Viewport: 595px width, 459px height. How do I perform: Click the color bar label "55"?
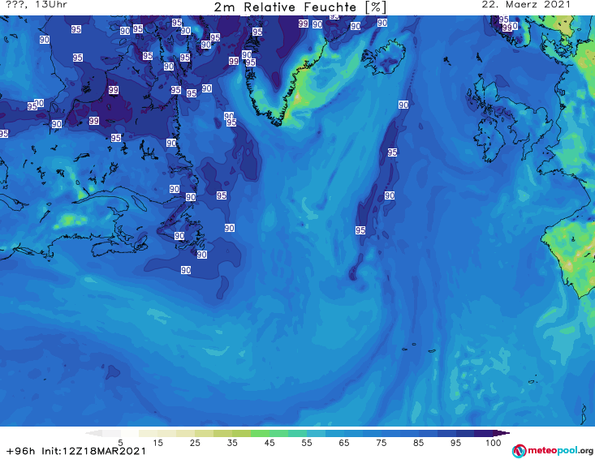[x=307, y=443]
